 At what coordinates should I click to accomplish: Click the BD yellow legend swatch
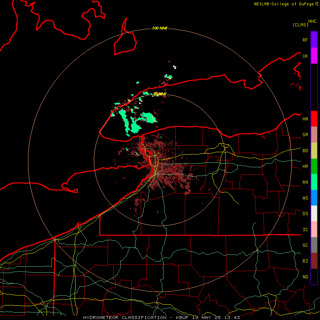coord(314,151)
